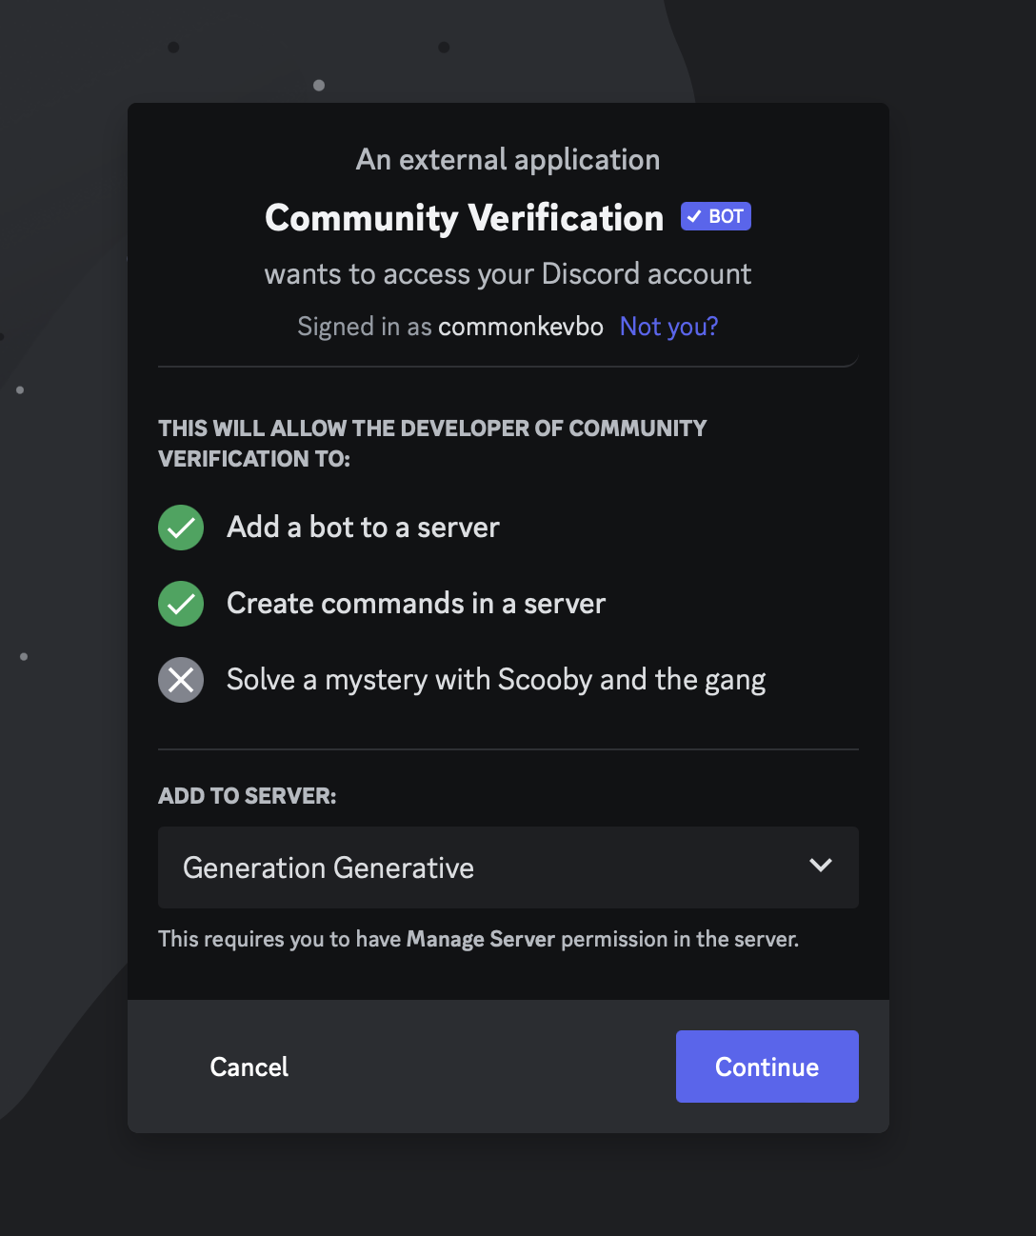The width and height of the screenshot is (1036, 1236).
Task: Follow the "Not you?" link
Action: coord(668,327)
